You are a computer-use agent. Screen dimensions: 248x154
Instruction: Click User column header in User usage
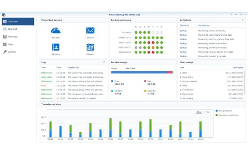point(182,67)
